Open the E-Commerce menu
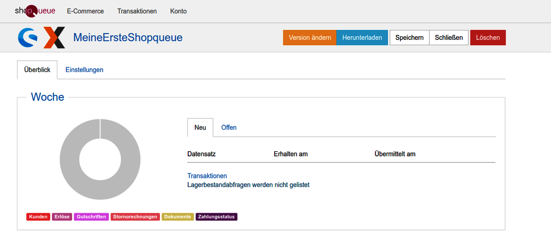Image resolution: width=551 pixels, height=243 pixels. (x=85, y=11)
